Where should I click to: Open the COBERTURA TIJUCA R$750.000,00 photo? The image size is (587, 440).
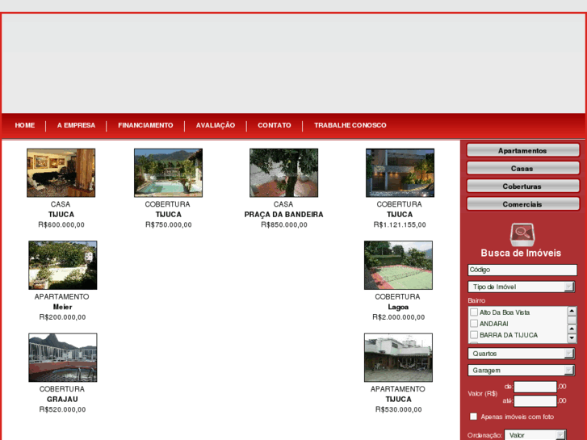[169, 173]
